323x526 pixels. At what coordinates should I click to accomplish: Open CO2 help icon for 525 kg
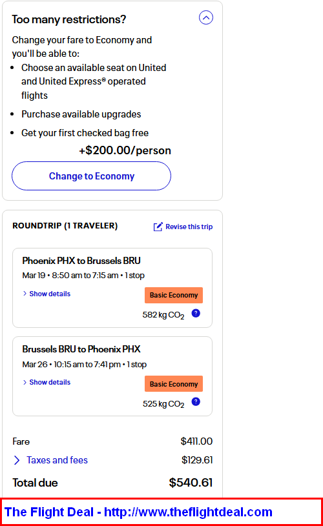(196, 402)
